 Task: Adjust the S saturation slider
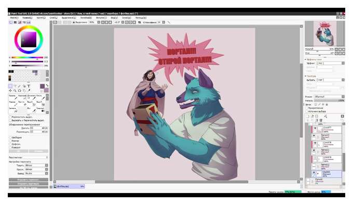pyautogui.click(x=27, y=62)
